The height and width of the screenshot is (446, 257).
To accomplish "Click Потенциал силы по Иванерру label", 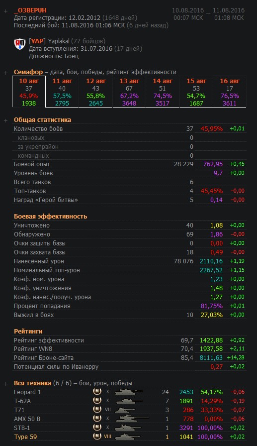I will point(56,367).
